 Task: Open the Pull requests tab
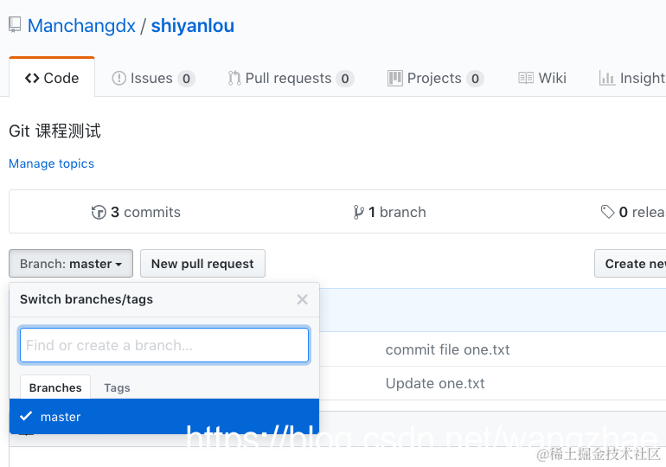click(x=291, y=78)
